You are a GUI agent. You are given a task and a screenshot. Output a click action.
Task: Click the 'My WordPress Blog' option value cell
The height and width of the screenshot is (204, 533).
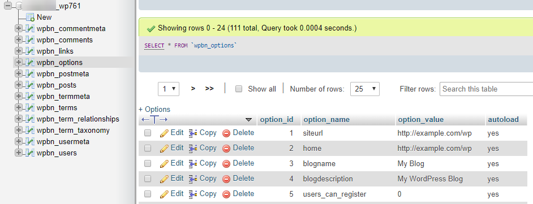[430, 179]
